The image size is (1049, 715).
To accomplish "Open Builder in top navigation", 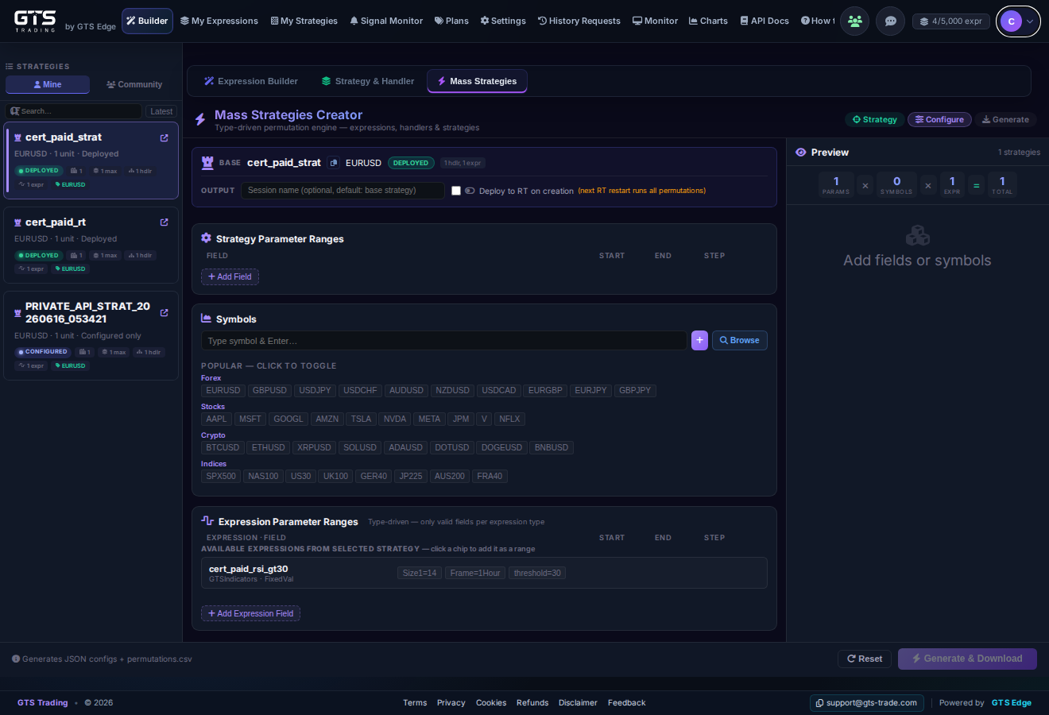I will click(x=147, y=21).
